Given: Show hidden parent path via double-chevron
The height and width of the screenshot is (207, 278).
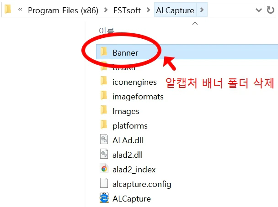Looking at the screenshot, I should click(20, 10).
